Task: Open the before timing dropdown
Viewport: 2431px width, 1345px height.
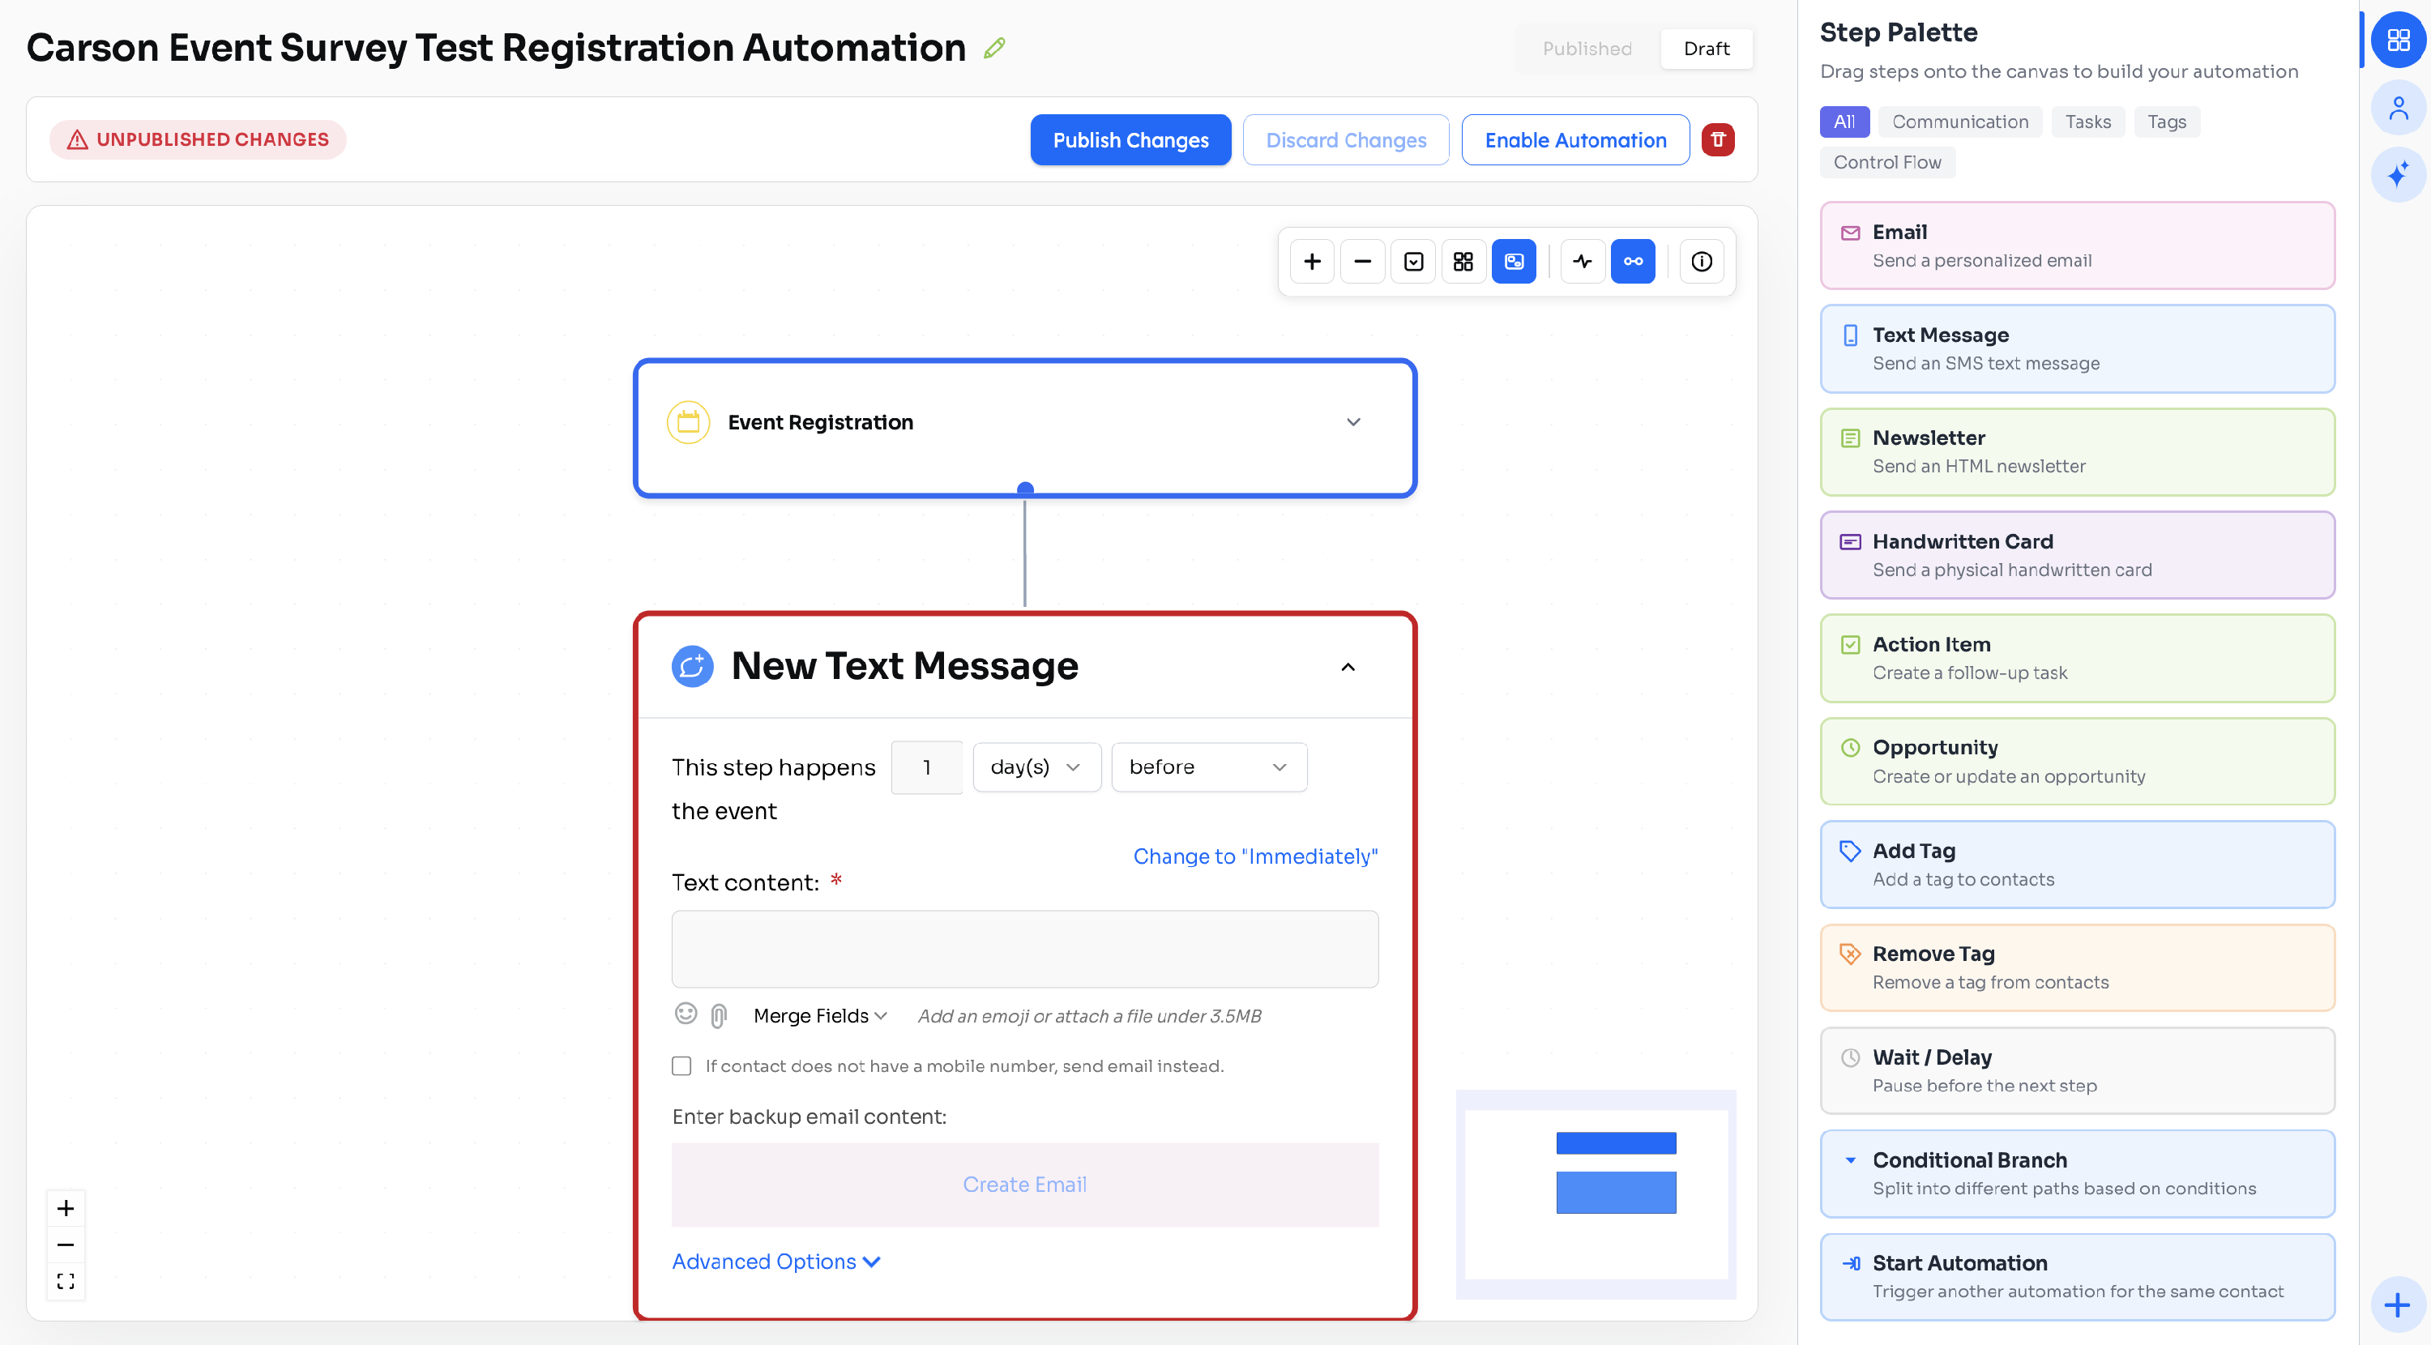Action: point(1208,766)
